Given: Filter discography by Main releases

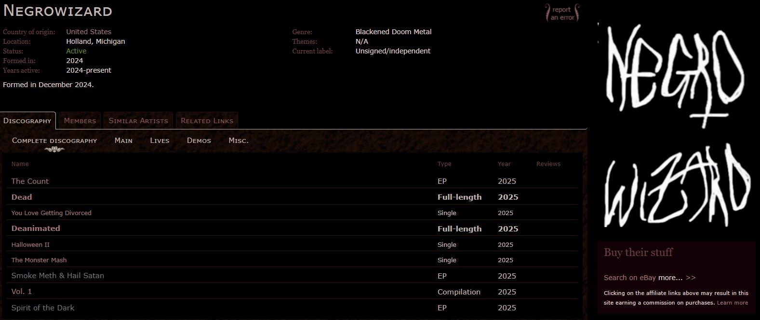Looking at the screenshot, I should click(x=123, y=141).
